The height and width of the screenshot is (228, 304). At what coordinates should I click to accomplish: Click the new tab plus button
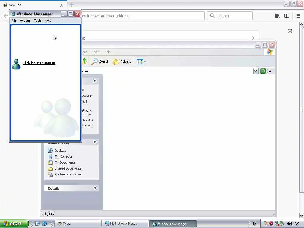[x=72, y=5]
